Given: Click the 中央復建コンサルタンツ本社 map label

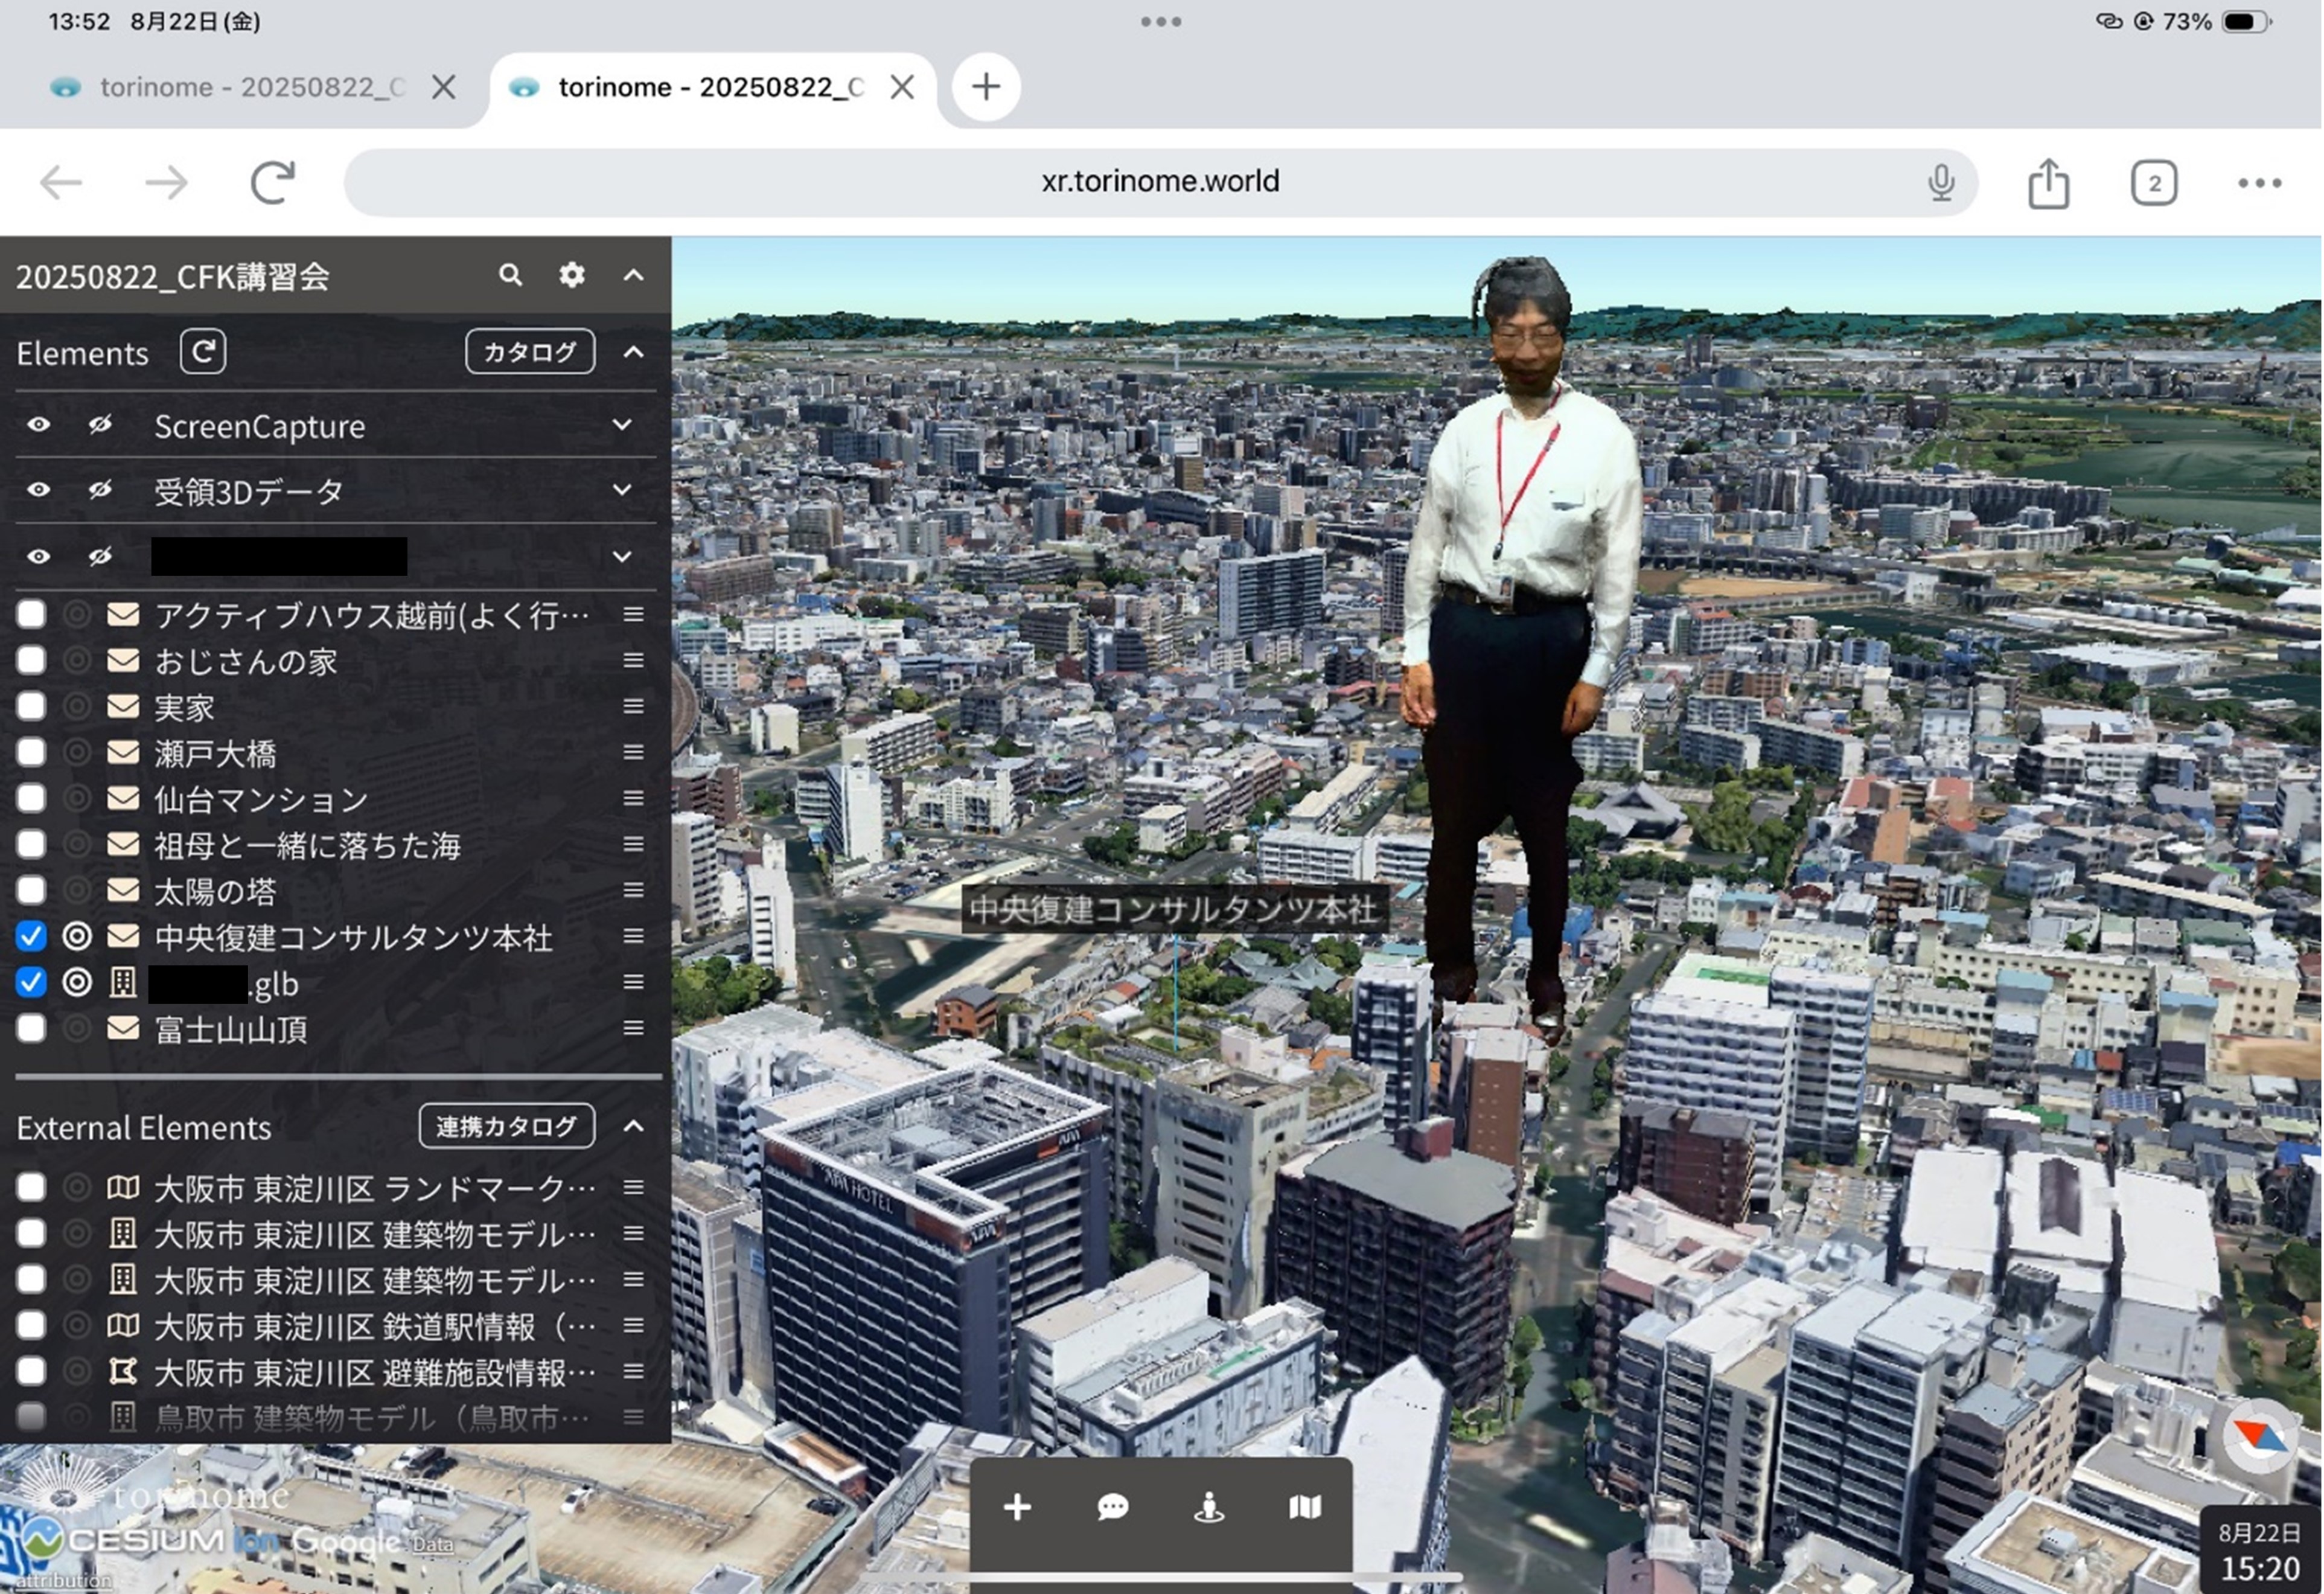Looking at the screenshot, I should point(1174,909).
